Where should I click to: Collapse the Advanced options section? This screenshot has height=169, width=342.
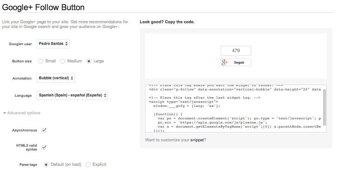tap(22, 113)
